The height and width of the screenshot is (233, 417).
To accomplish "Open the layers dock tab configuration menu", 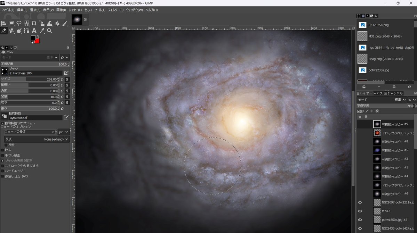I will pyautogui.click(x=415, y=93).
